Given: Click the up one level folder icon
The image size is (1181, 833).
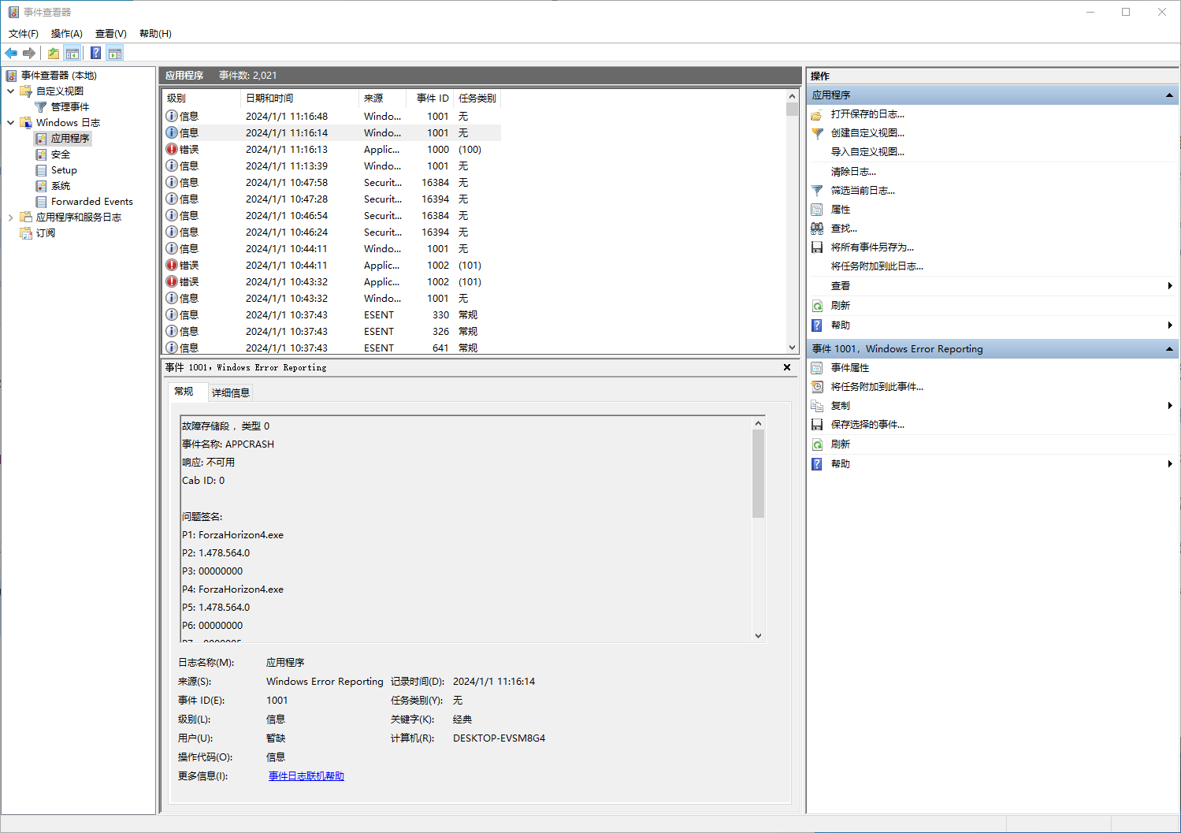Looking at the screenshot, I should pos(53,53).
